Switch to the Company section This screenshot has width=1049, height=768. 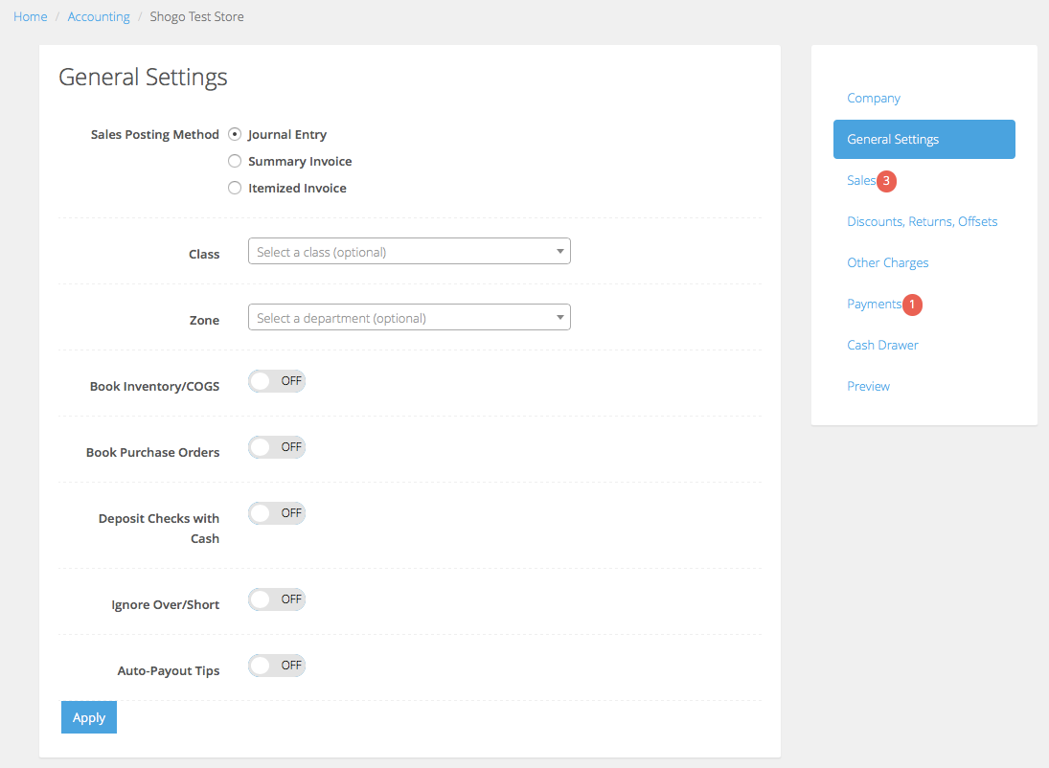873,98
